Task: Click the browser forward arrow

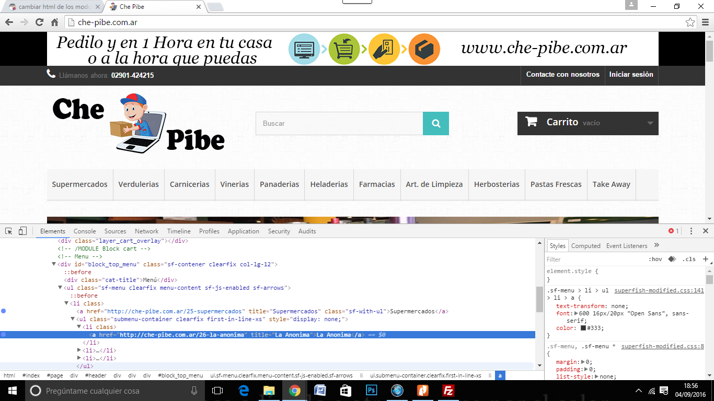Action: coord(24,22)
